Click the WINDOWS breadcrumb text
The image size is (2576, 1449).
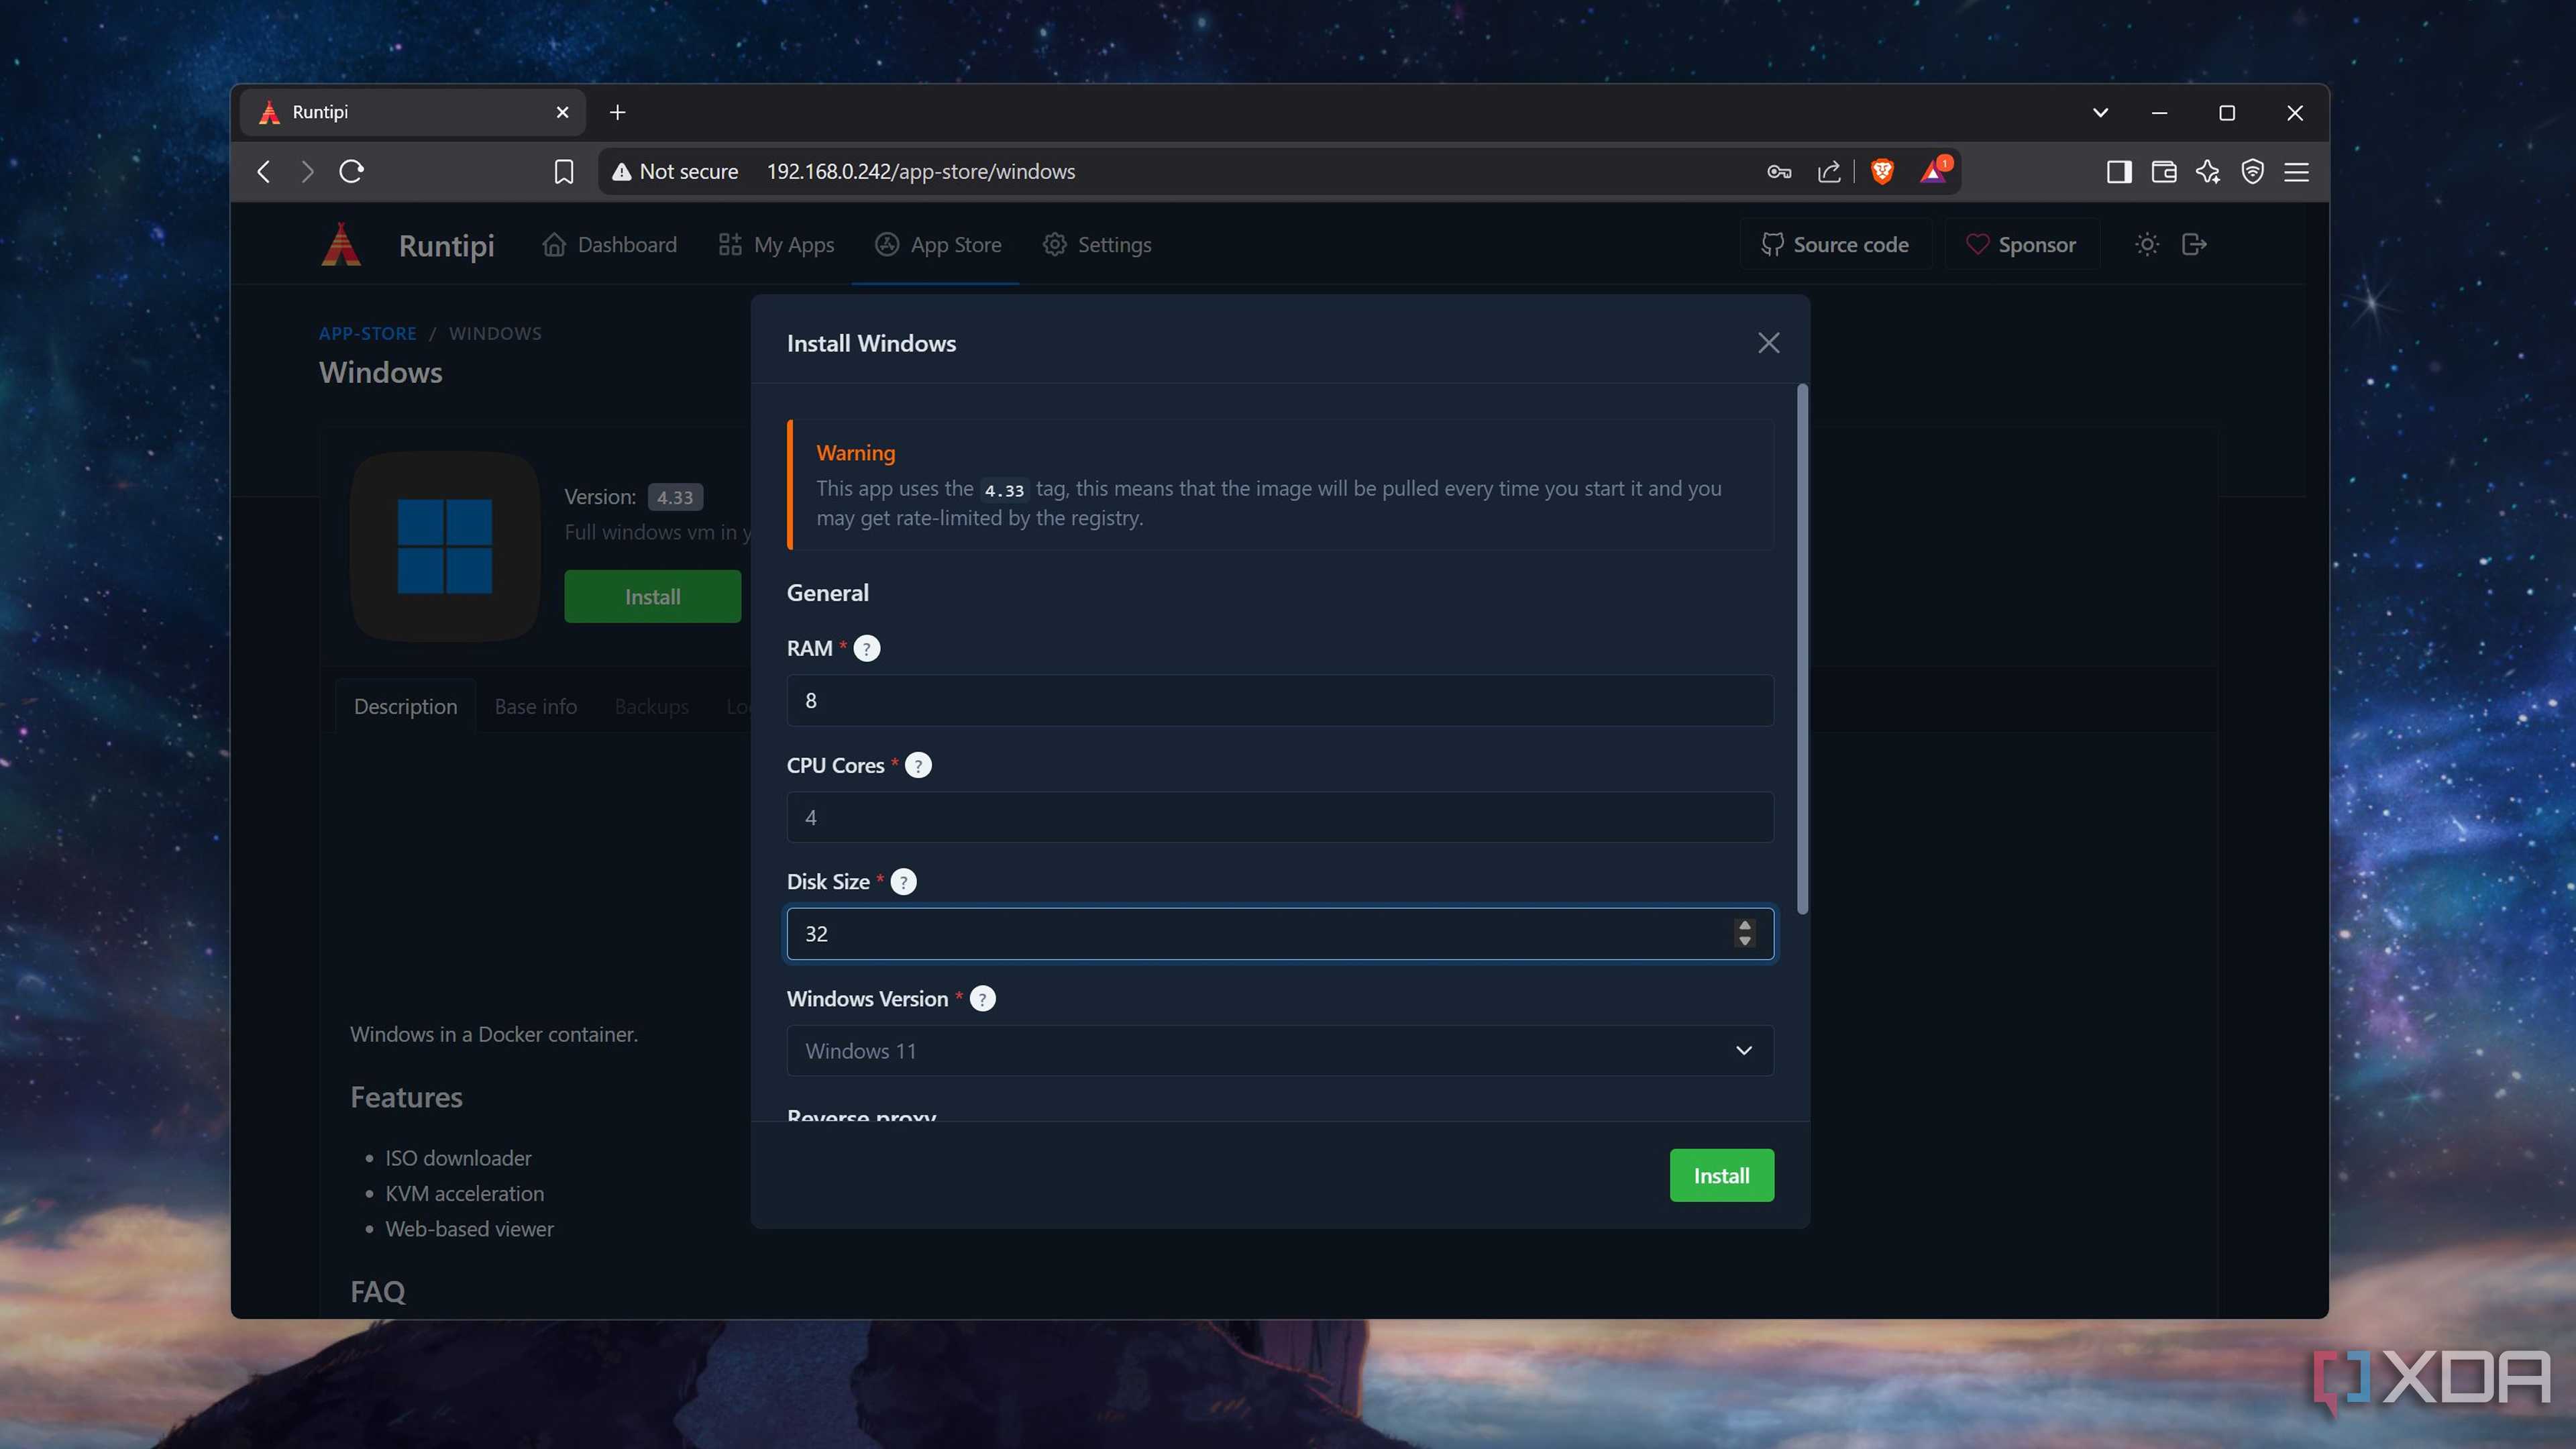coord(495,333)
